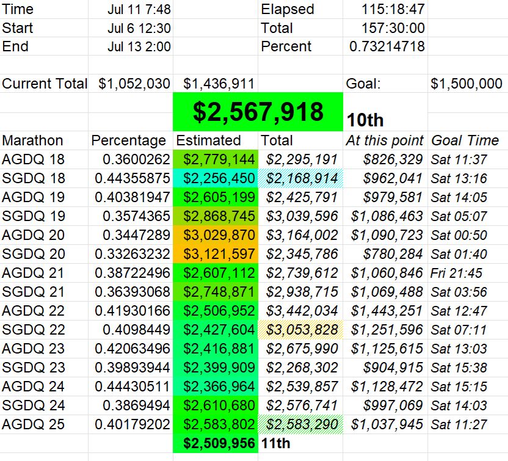The width and height of the screenshot is (508, 461).
Task: Select the large green '$2,567,918' cell
Action: pyautogui.click(x=258, y=112)
